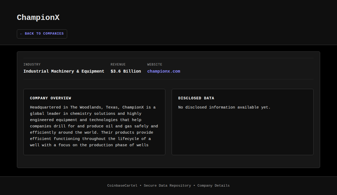Screen dimensions: 337x195
Task: Click the WEBSITE field label
Action: [155, 64]
